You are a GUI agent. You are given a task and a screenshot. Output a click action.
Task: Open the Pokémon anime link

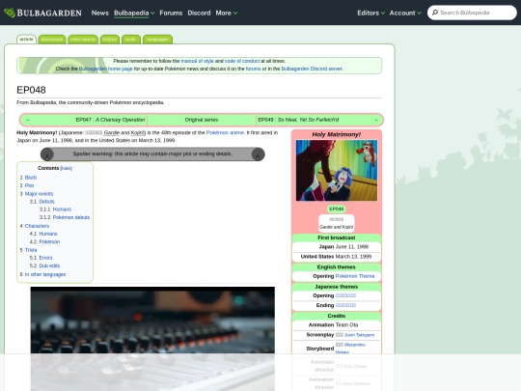click(225, 132)
